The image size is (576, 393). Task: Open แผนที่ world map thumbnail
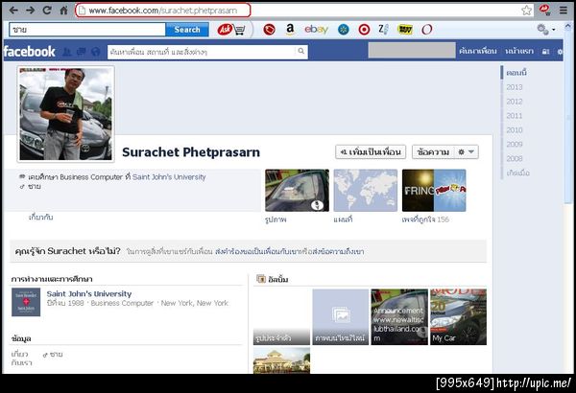(365, 191)
